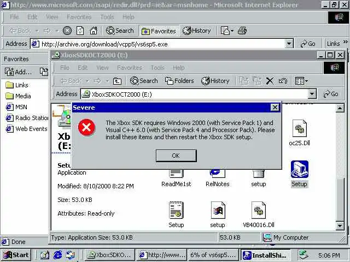Click the Start button on taskbar
The width and height of the screenshot is (350, 262).
16,255
